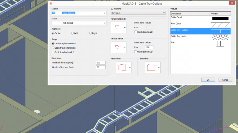Select Right alignment
Screen dimensions: 238x133
tap(90, 33)
